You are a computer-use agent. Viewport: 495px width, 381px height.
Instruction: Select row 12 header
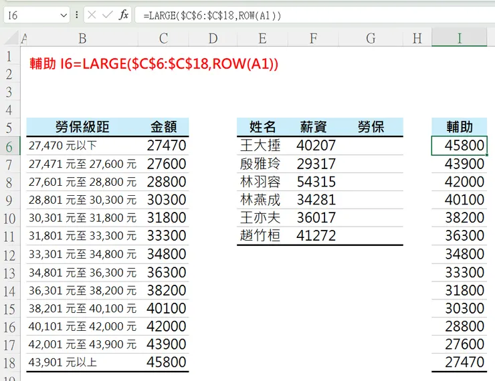pos(9,255)
